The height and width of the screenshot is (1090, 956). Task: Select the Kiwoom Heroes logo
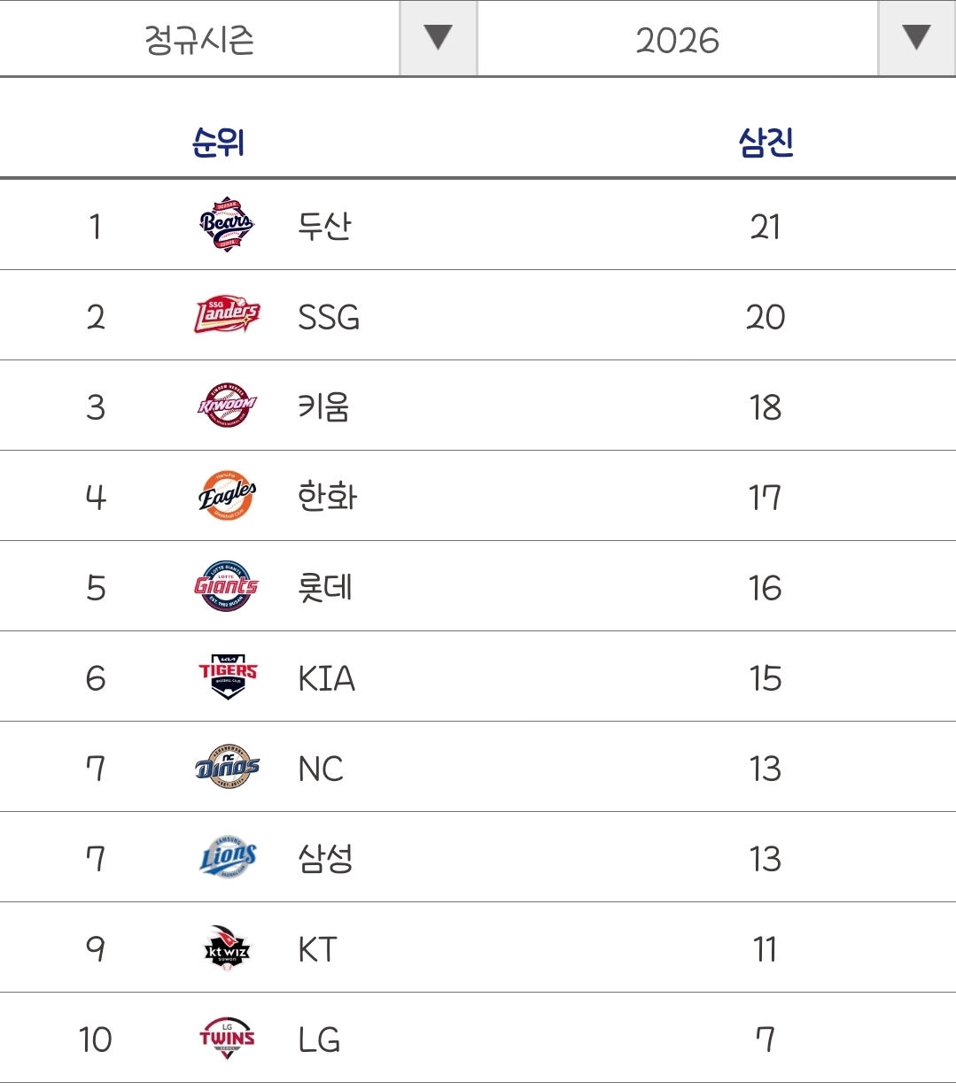(227, 406)
